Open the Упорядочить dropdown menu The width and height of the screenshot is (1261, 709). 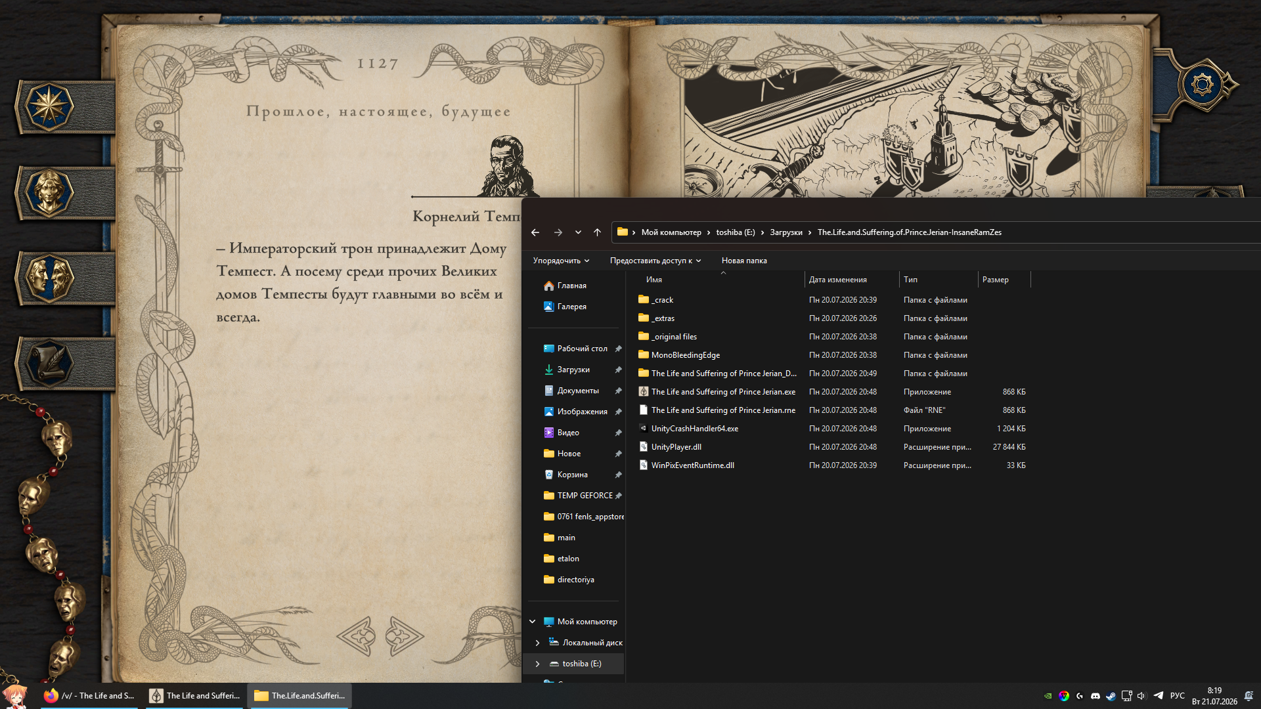561,261
